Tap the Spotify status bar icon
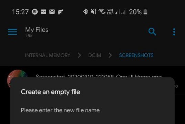 click(x=35, y=12)
